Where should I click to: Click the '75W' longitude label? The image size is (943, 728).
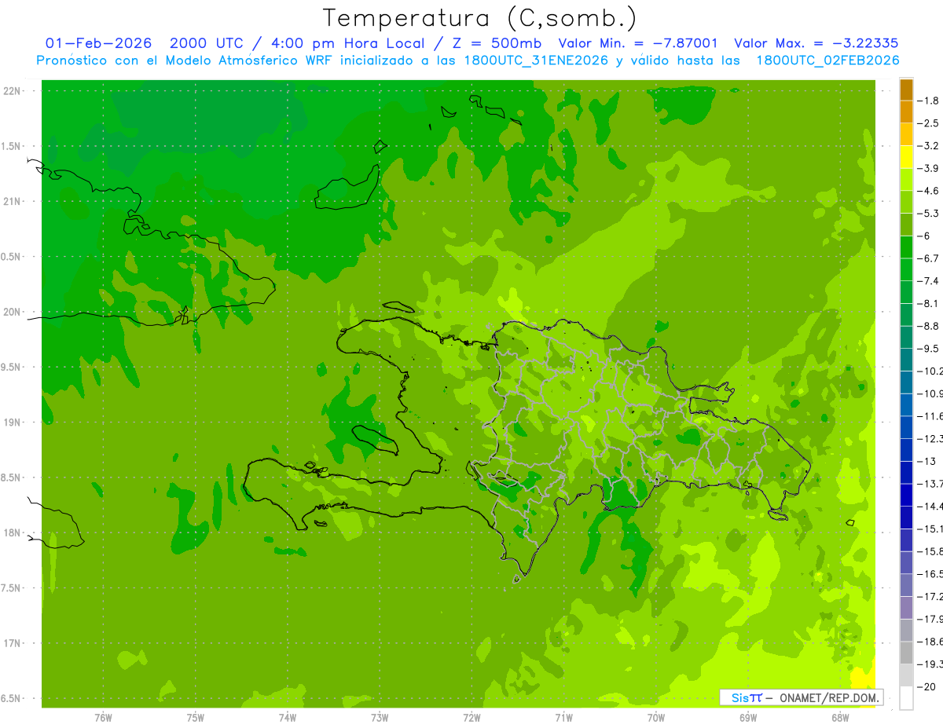[x=196, y=718]
